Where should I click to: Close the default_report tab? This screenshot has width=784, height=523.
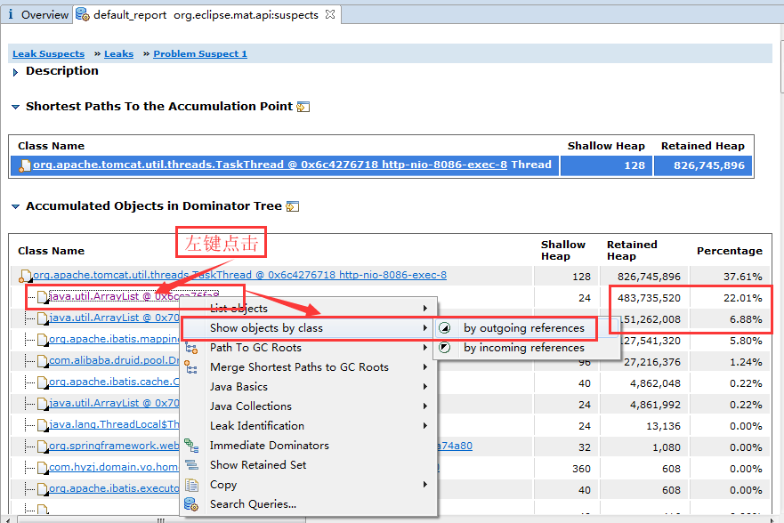pyautogui.click(x=329, y=14)
